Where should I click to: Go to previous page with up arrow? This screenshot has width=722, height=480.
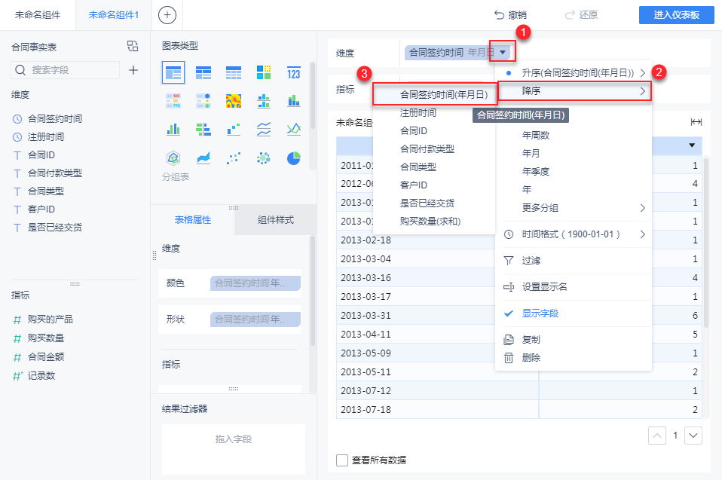tap(657, 436)
